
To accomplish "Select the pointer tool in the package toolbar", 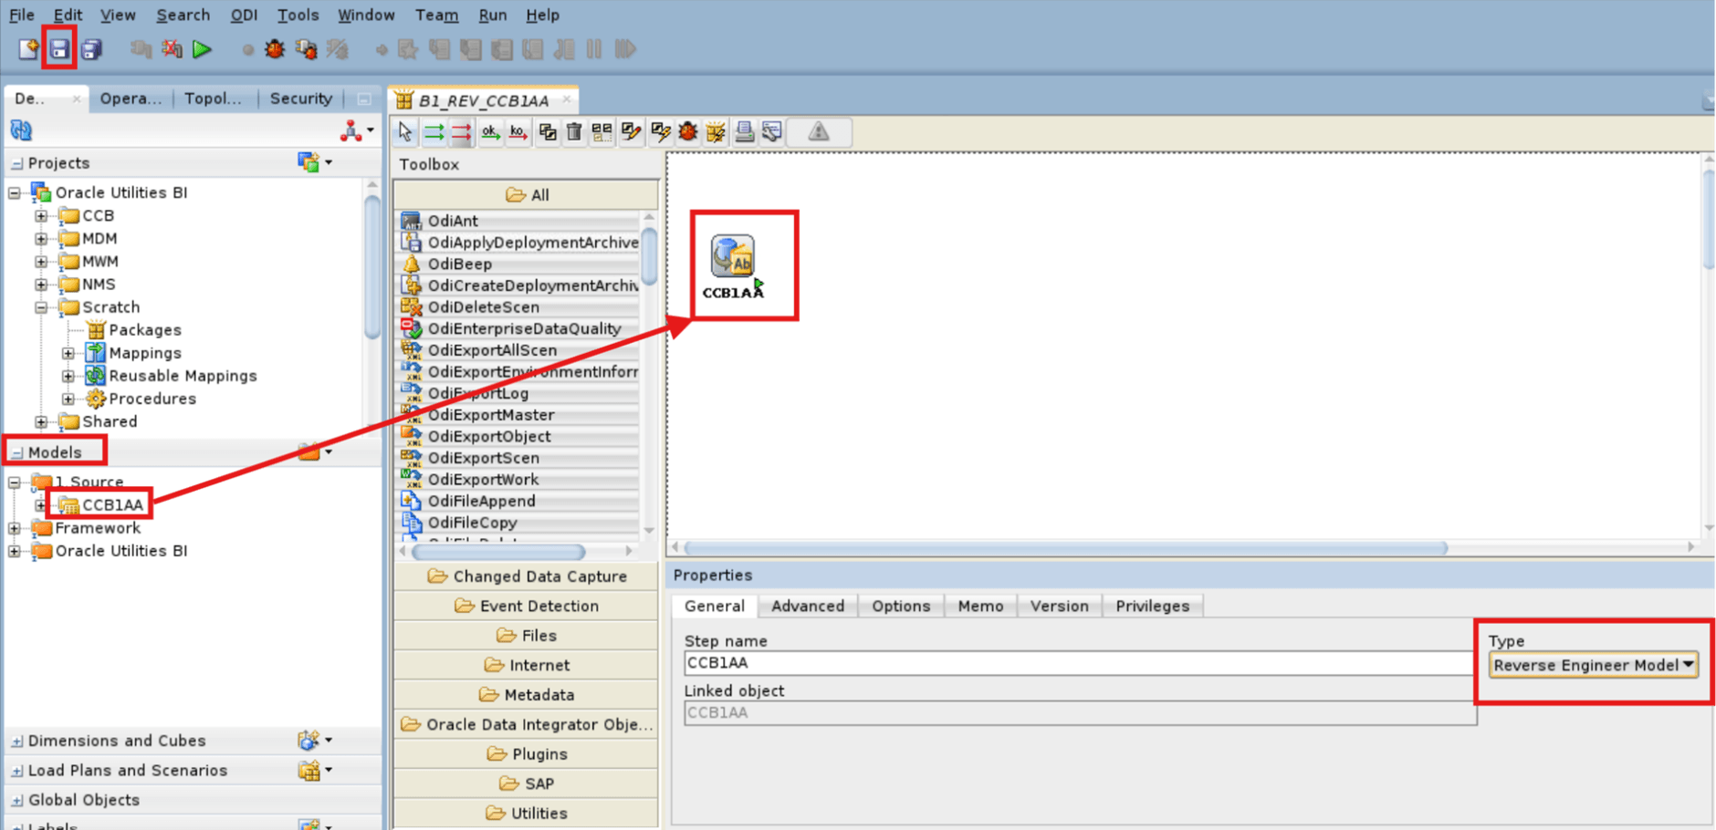I will (x=404, y=132).
